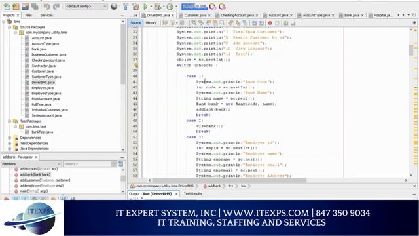The width and height of the screenshot is (419, 236).
Task: Click the Comment code icon in editor toolbar
Action: [286, 23]
